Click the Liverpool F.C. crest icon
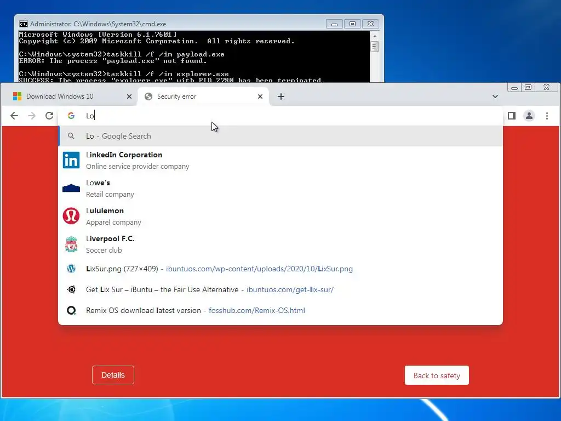This screenshot has width=561, height=421. pyautogui.click(x=71, y=244)
